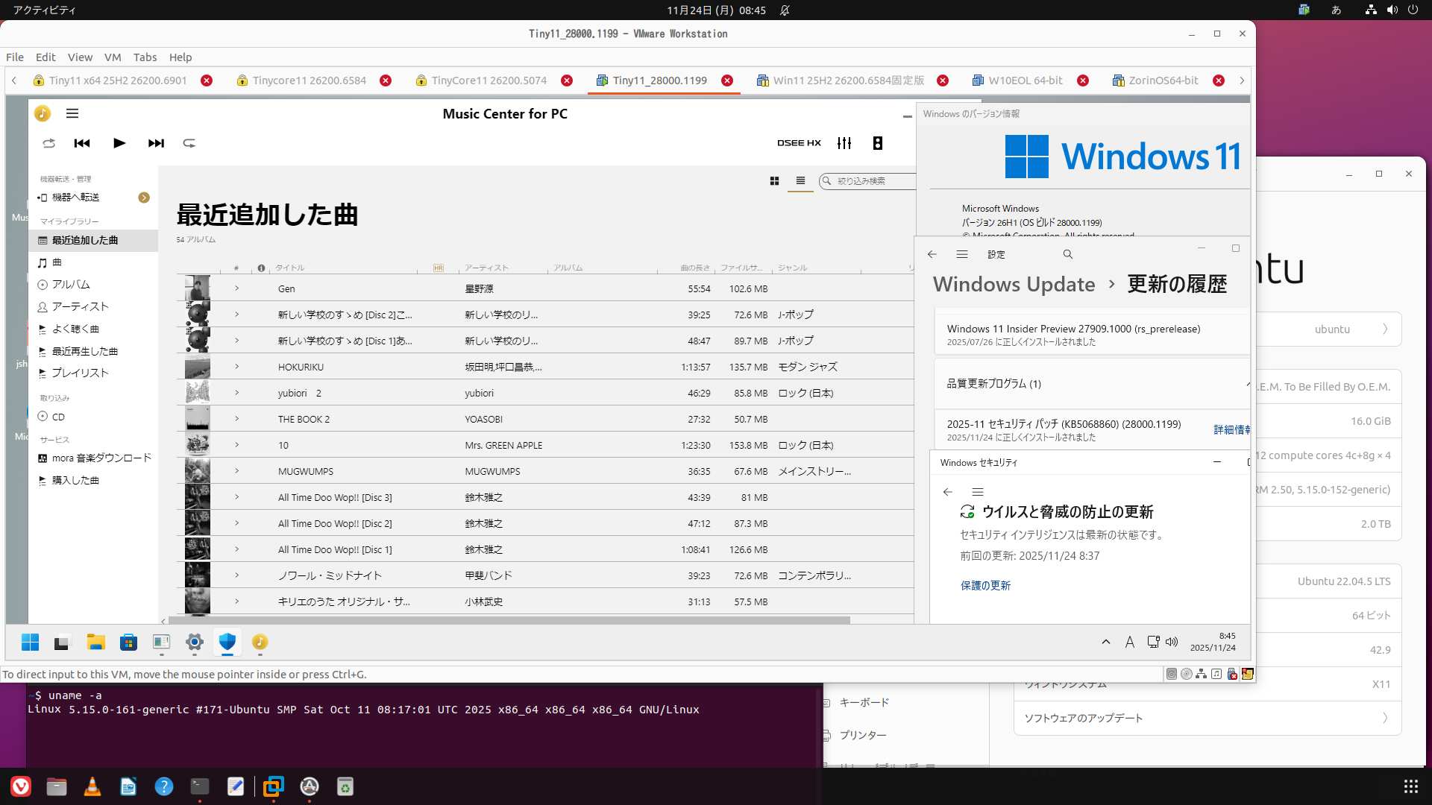
Task: Toggle DSEE HX sound enhancement
Action: coord(799,143)
